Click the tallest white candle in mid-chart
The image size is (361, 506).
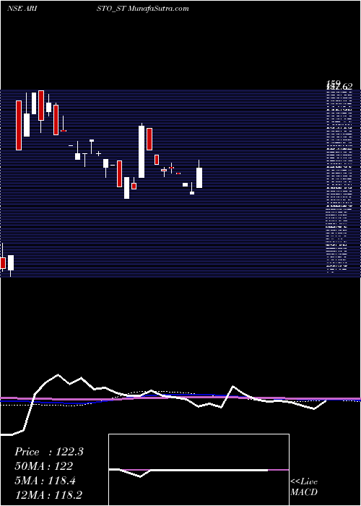point(142,151)
